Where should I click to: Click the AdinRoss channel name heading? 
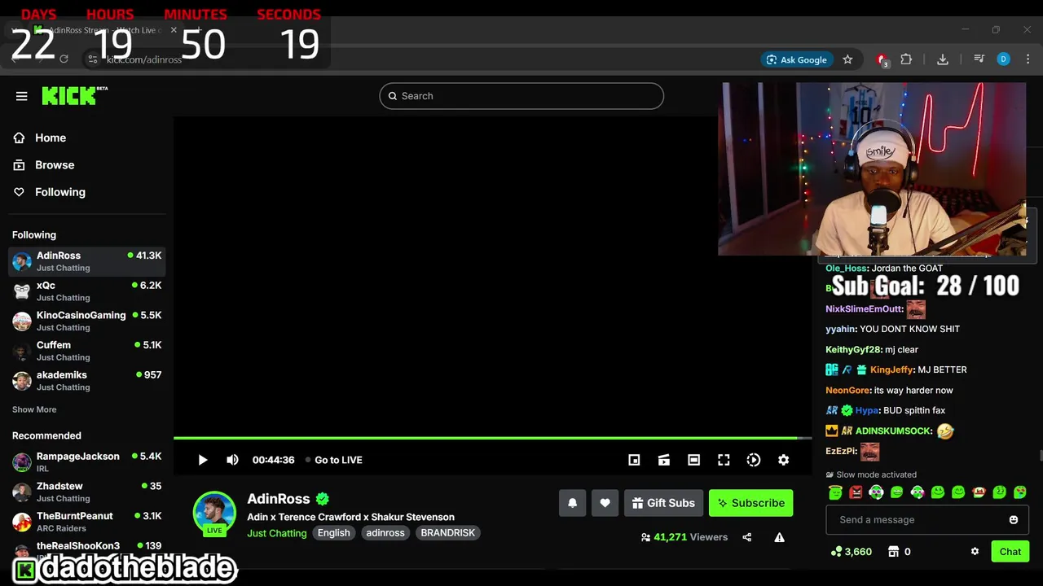279,499
